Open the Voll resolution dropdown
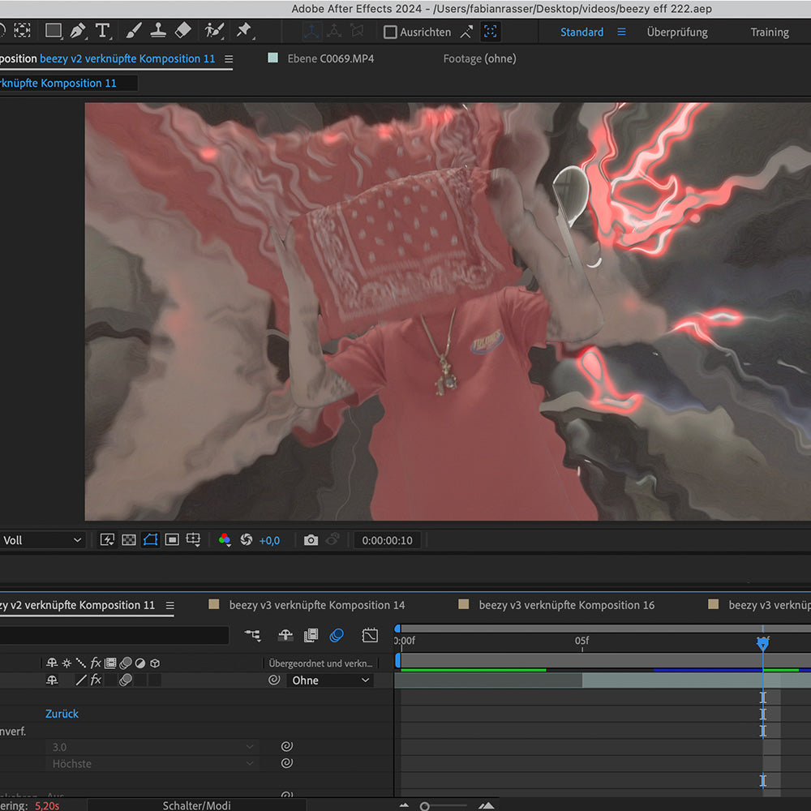Viewport: 811px width, 811px height. pyautogui.click(x=42, y=540)
